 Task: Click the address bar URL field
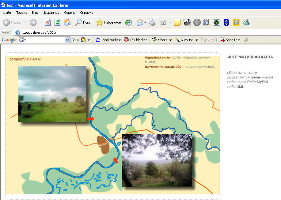pos(147,32)
